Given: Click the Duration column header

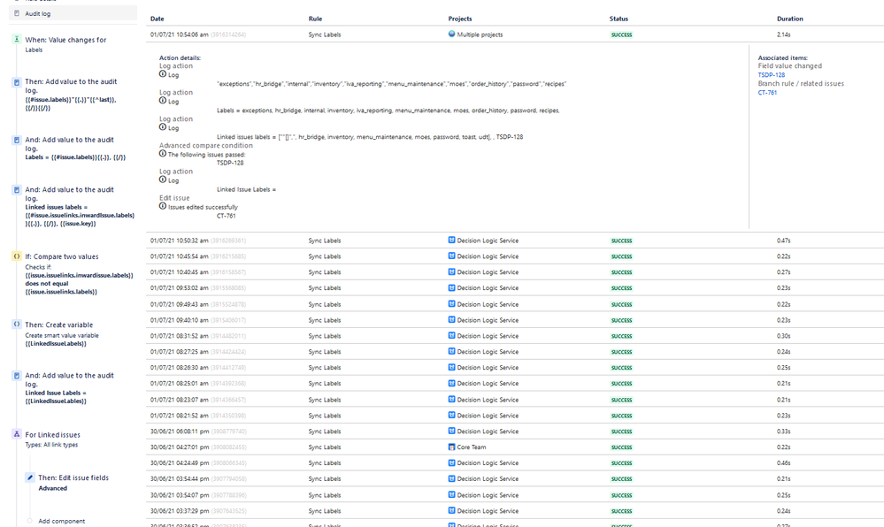Looking at the screenshot, I should (x=790, y=19).
